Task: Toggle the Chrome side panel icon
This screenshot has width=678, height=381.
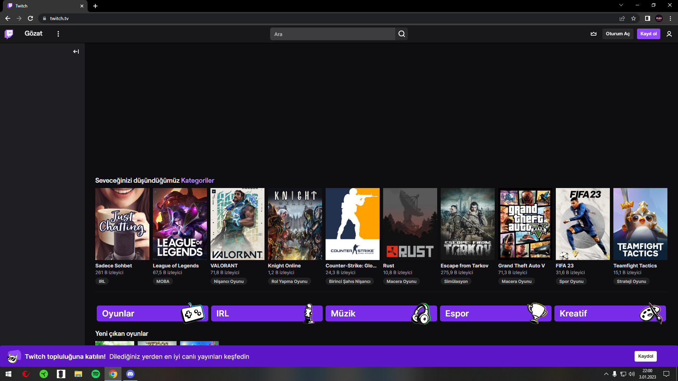Action: click(647, 18)
